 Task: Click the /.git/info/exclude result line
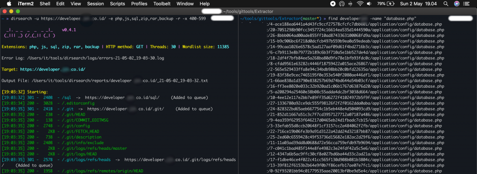(53, 143)
